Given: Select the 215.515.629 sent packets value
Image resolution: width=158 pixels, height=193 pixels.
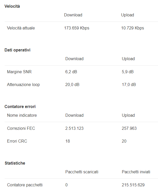Looking at the screenshot, I should click(133, 185).
